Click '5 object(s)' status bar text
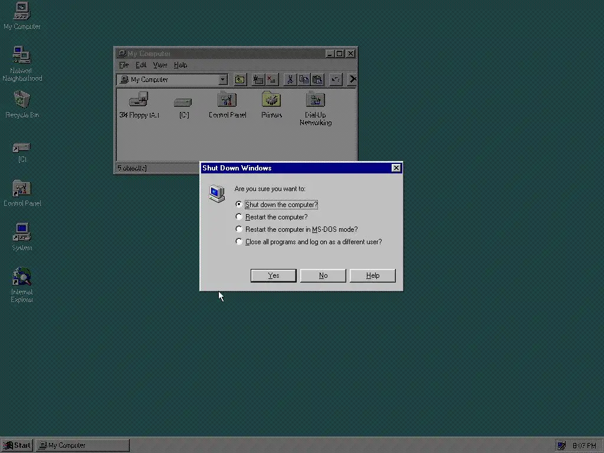 click(132, 168)
